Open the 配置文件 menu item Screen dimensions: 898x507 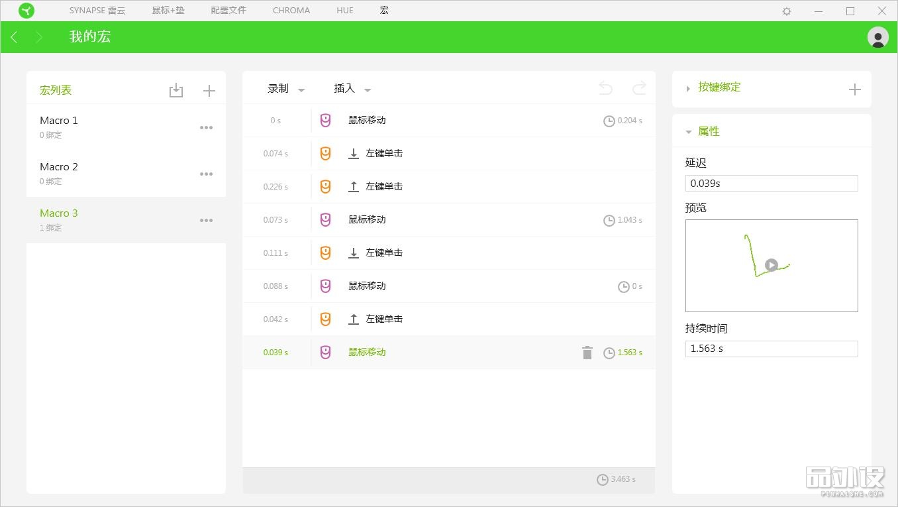coord(228,10)
